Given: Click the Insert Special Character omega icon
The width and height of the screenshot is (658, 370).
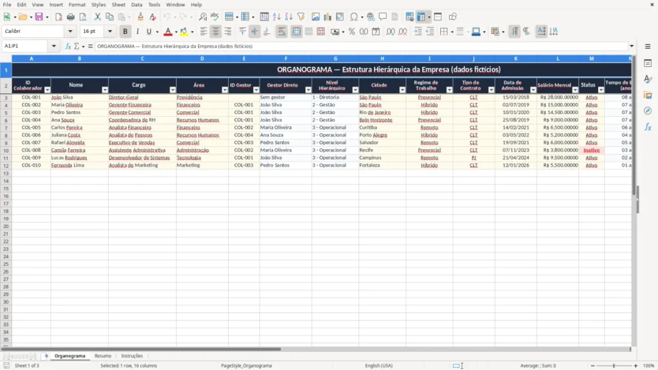Looking at the screenshot, I should tap(354, 17).
